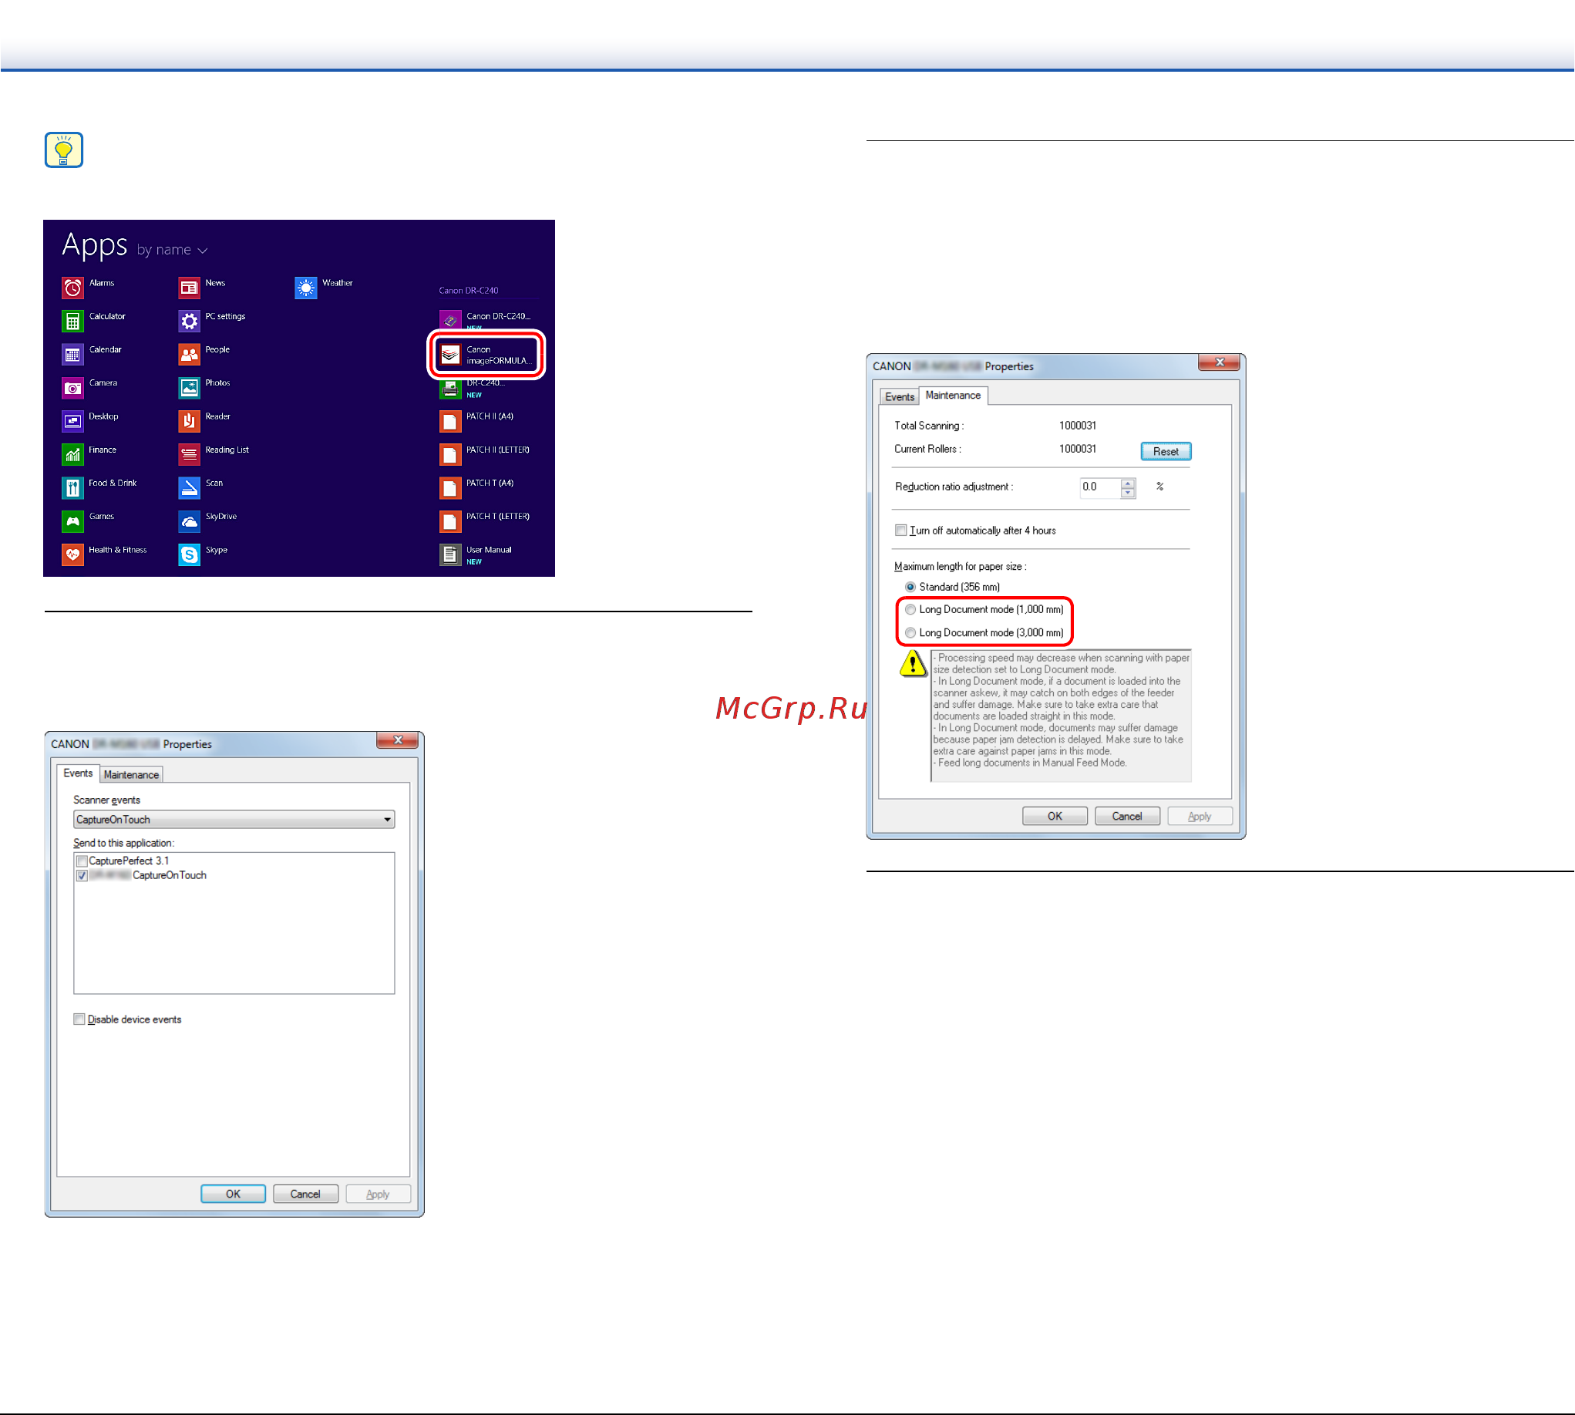The height and width of the screenshot is (1415, 1575).
Task: Open the User Manual icon
Action: click(450, 555)
